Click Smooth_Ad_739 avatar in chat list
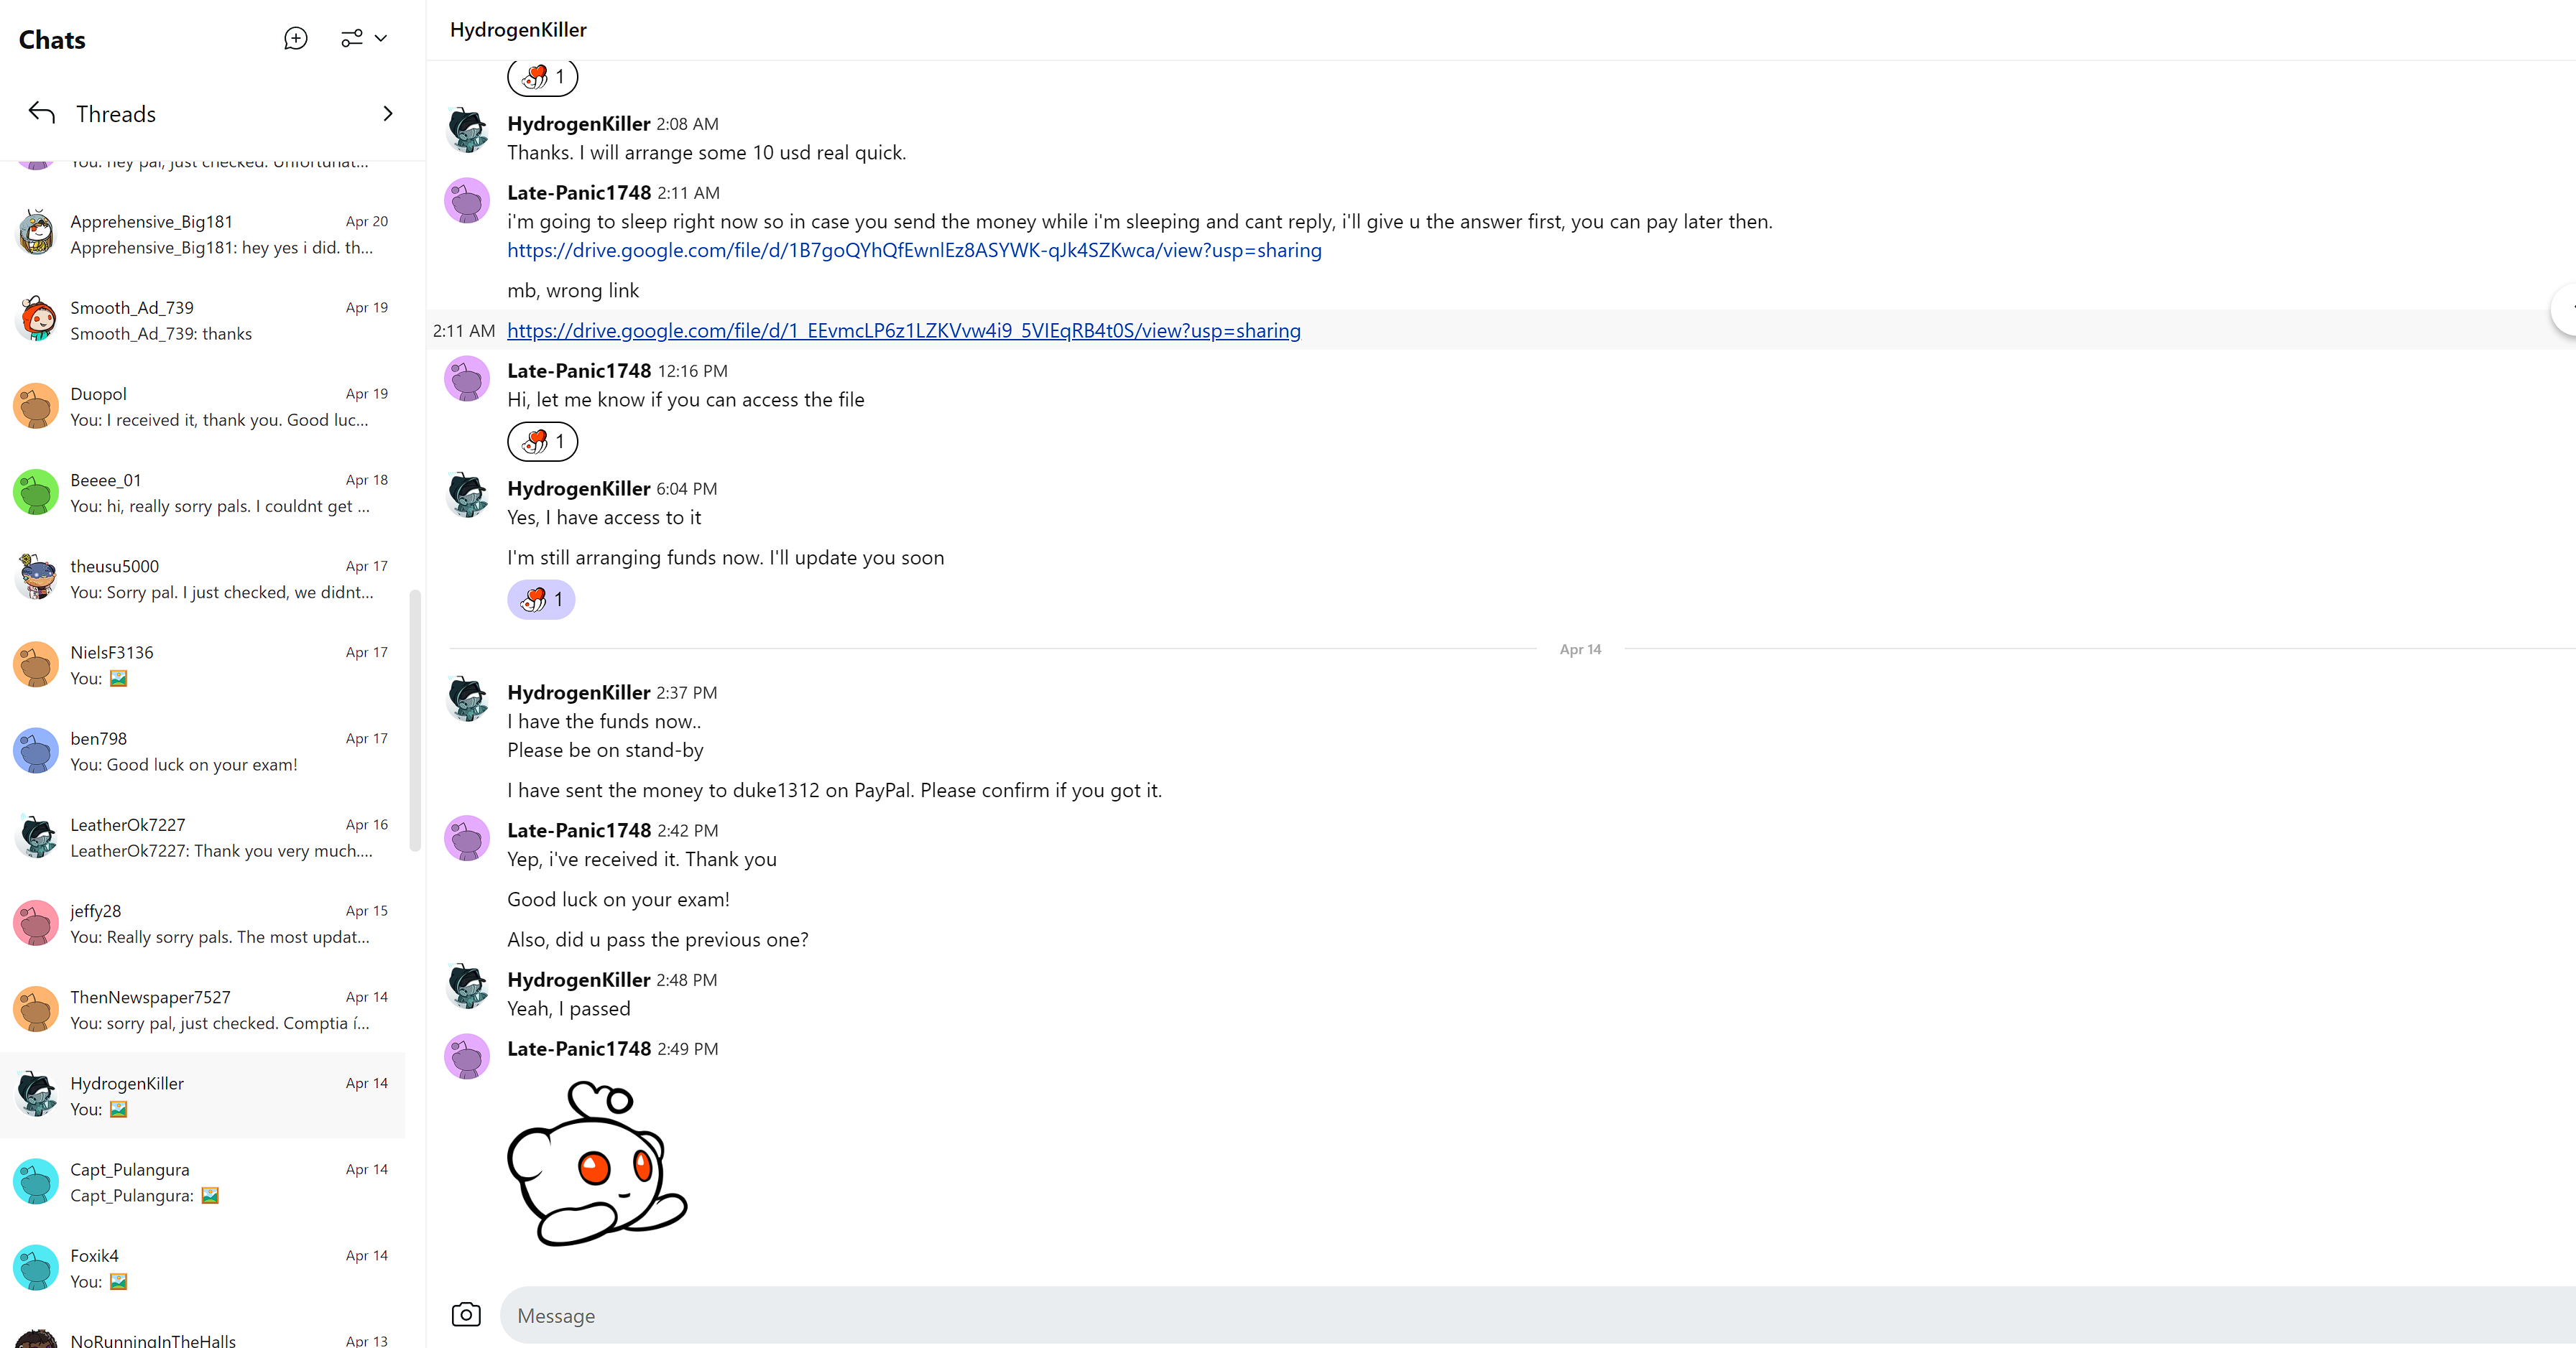Viewport: 2576px width, 1348px height. (37, 320)
